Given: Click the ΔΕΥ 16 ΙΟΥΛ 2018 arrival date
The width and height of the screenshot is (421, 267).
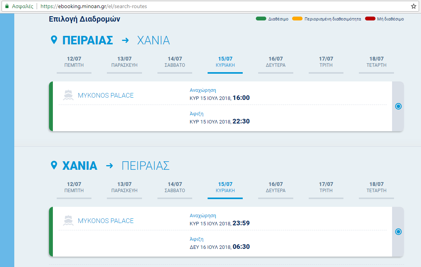Looking at the screenshot, I should click(x=210, y=247).
